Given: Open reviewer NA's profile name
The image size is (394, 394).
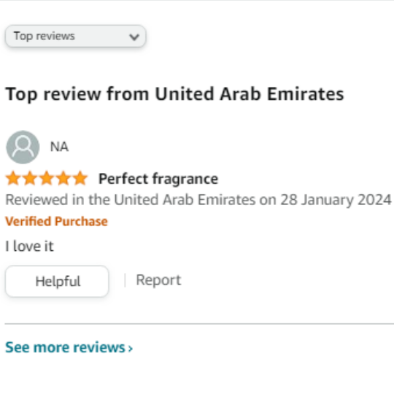Looking at the screenshot, I should click(x=59, y=147).
